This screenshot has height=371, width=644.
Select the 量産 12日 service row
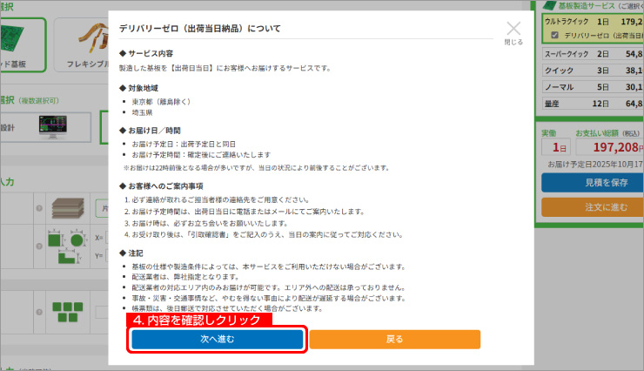tap(591, 104)
